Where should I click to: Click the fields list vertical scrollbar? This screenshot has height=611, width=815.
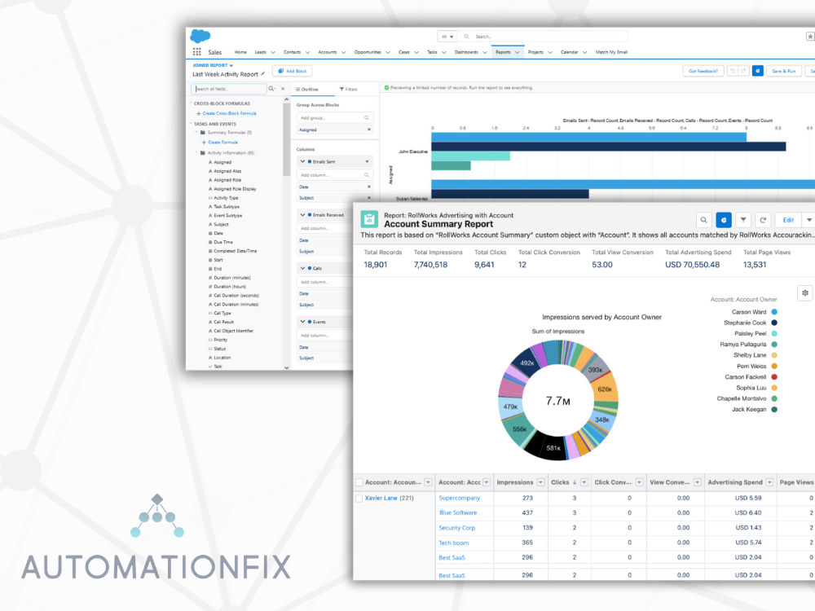(x=286, y=140)
